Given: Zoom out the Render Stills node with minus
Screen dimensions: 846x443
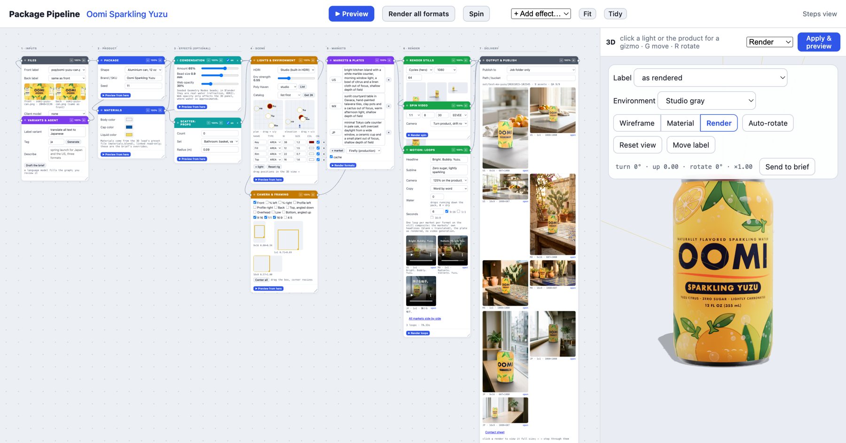Looking at the screenshot, I should pos(453,60).
